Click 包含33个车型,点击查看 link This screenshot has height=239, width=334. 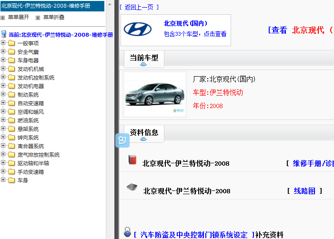click(x=195, y=34)
